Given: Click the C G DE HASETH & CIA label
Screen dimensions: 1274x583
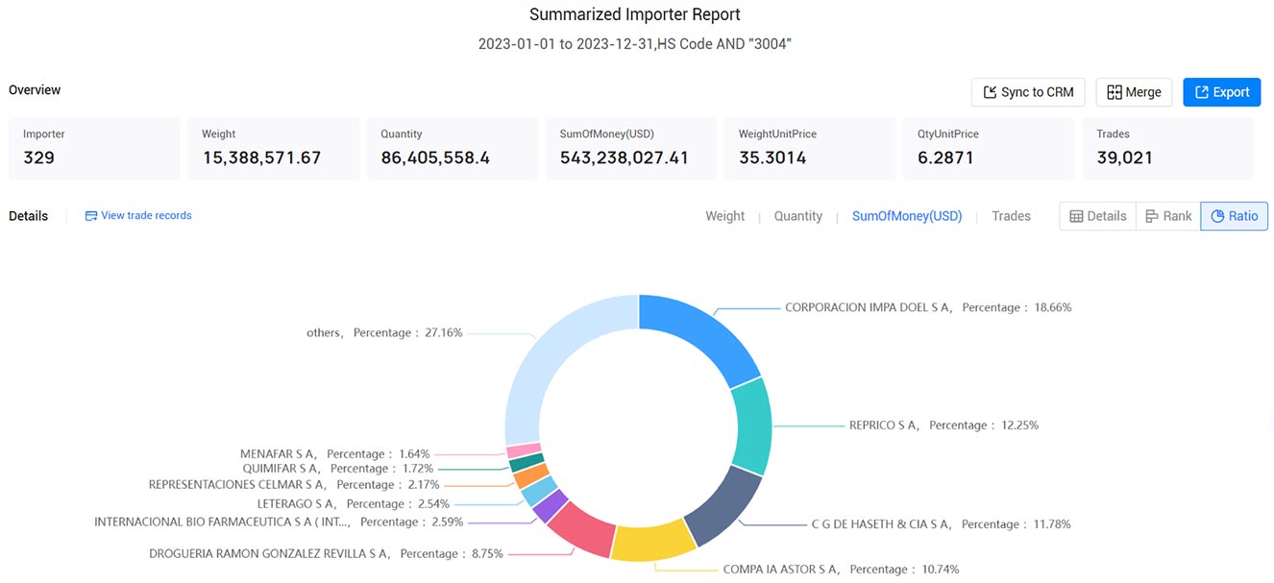Looking at the screenshot, I should 941,524.
